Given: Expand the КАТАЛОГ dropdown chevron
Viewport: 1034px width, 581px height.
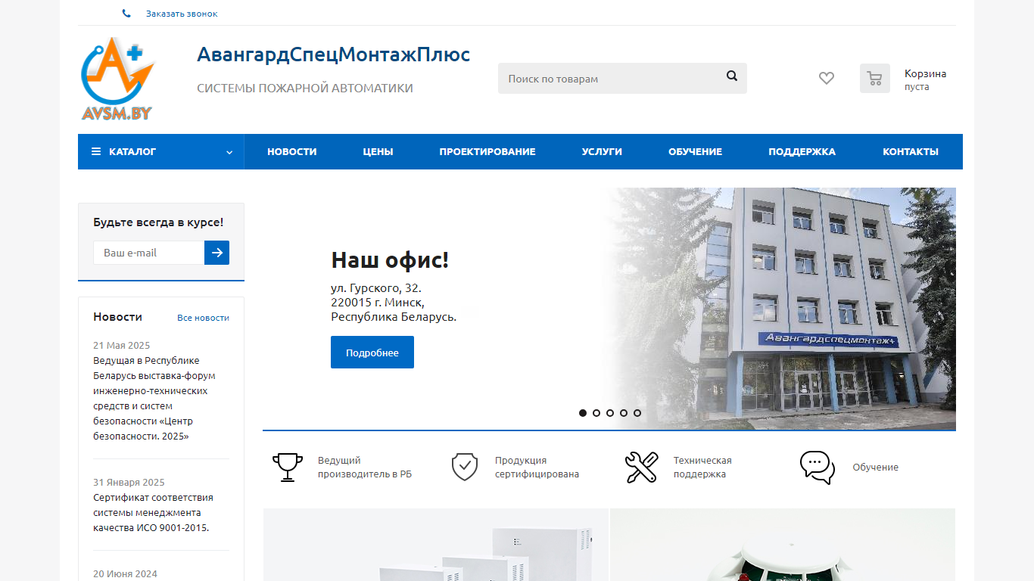Looking at the screenshot, I should [229, 152].
